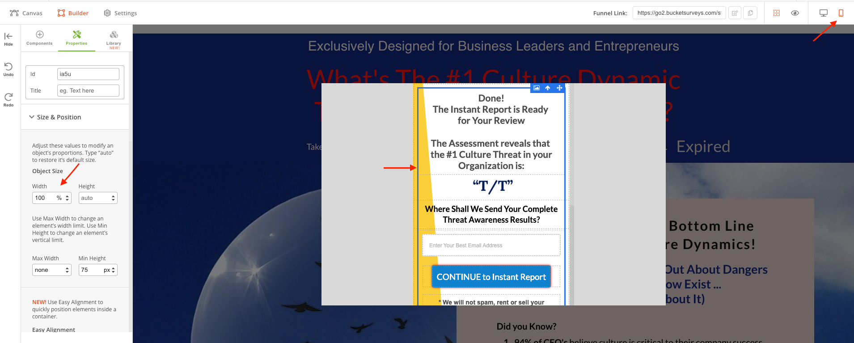
Task: Open the Settings tab
Action: pos(120,13)
